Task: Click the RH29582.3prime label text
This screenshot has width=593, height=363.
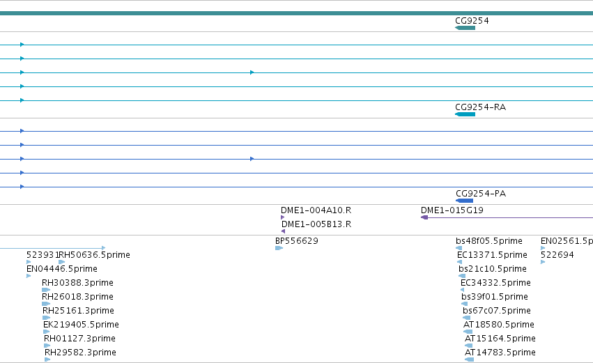Action: click(80, 353)
